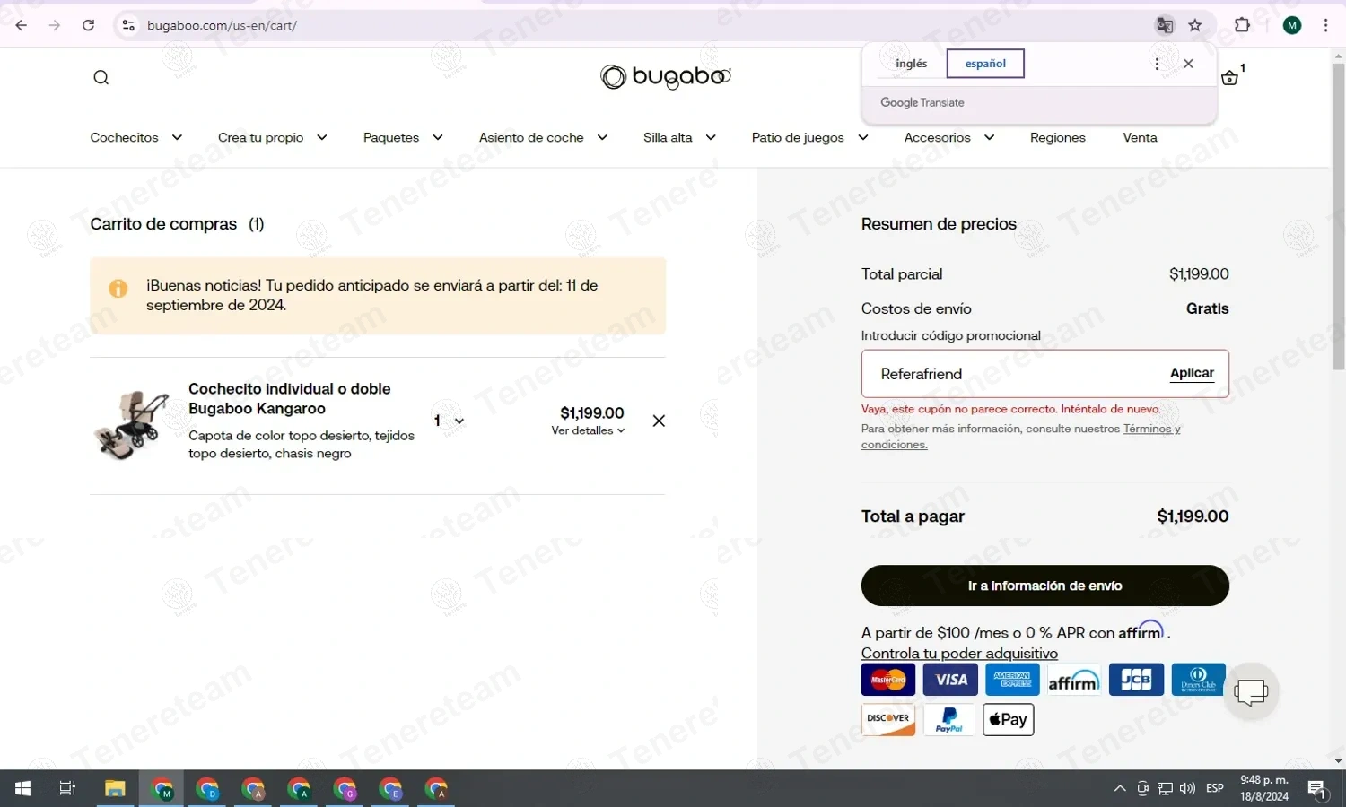The image size is (1346, 807).
Task: Expand the Cochecitos navigation menu
Action: pyautogui.click(x=136, y=137)
